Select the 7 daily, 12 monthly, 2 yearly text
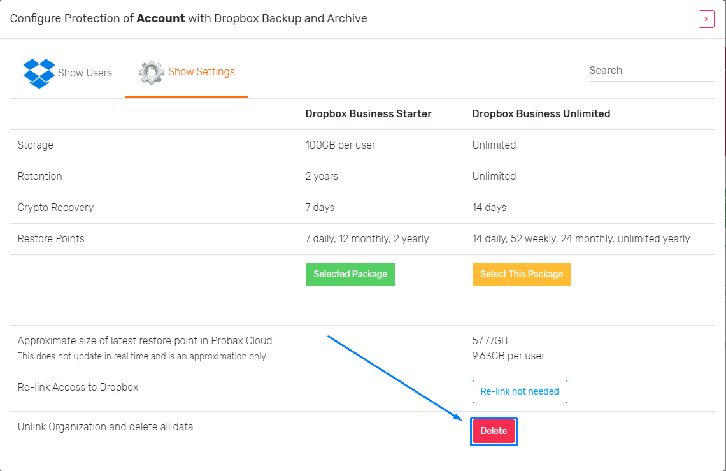The width and height of the screenshot is (726, 471). pyautogui.click(x=367, y=238)
